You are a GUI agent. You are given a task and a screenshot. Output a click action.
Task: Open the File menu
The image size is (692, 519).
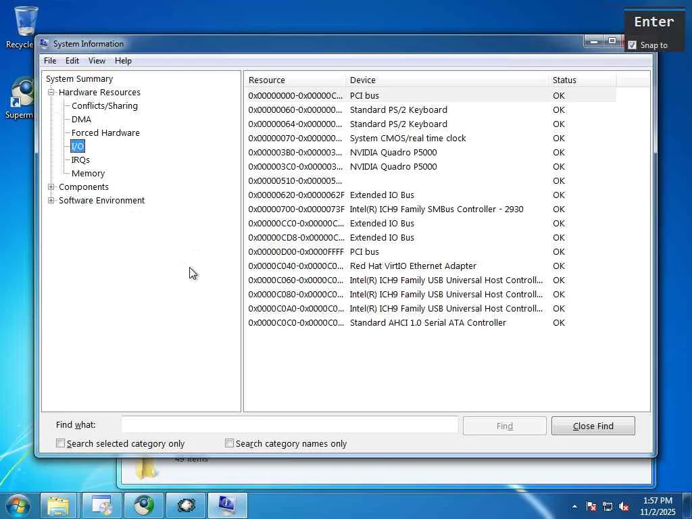click(x=50, y=61)
